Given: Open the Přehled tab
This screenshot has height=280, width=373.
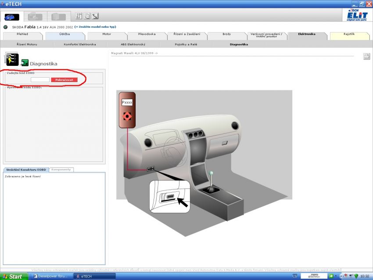Looking at the screenshot, I should (22, 36).
